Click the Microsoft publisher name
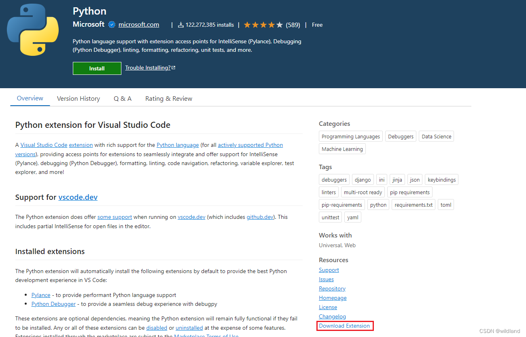Viewport: 526px width, 337px height. (x=89, y=24)
